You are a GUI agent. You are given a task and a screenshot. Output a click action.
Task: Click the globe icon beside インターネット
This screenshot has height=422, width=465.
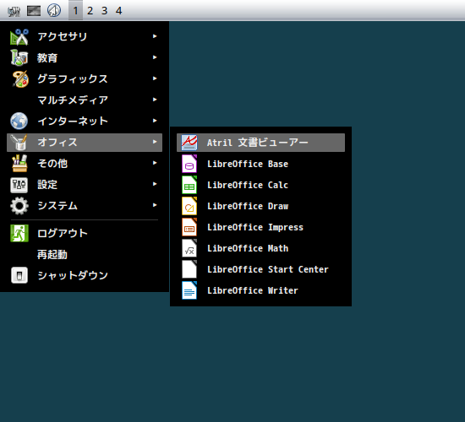click(x=19, y=121)
